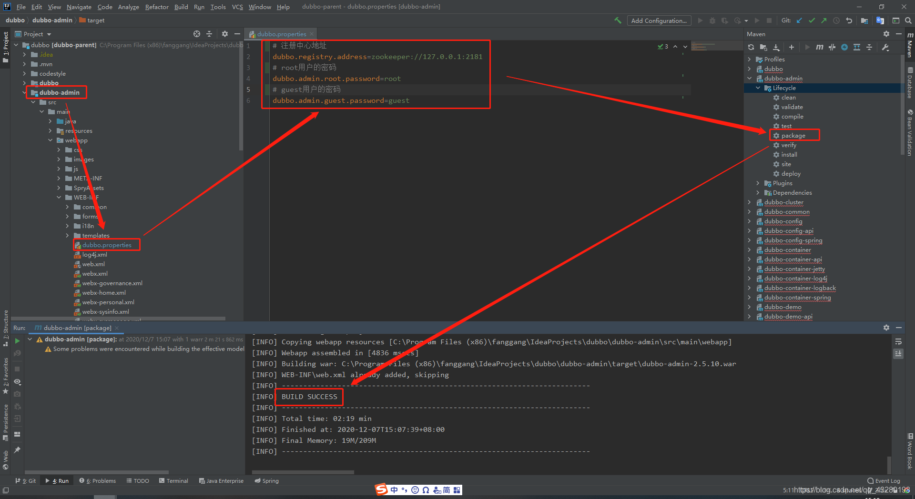
Task: Click the Project tree horizontal scrollbar
Action: 118,319
